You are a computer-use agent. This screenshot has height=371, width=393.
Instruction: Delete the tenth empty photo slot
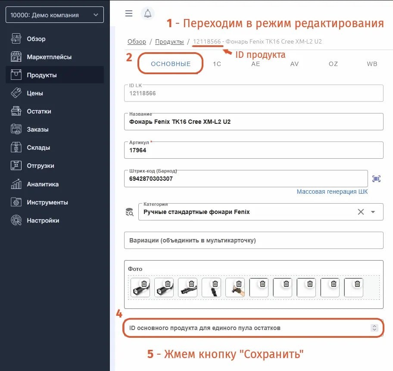357,284
